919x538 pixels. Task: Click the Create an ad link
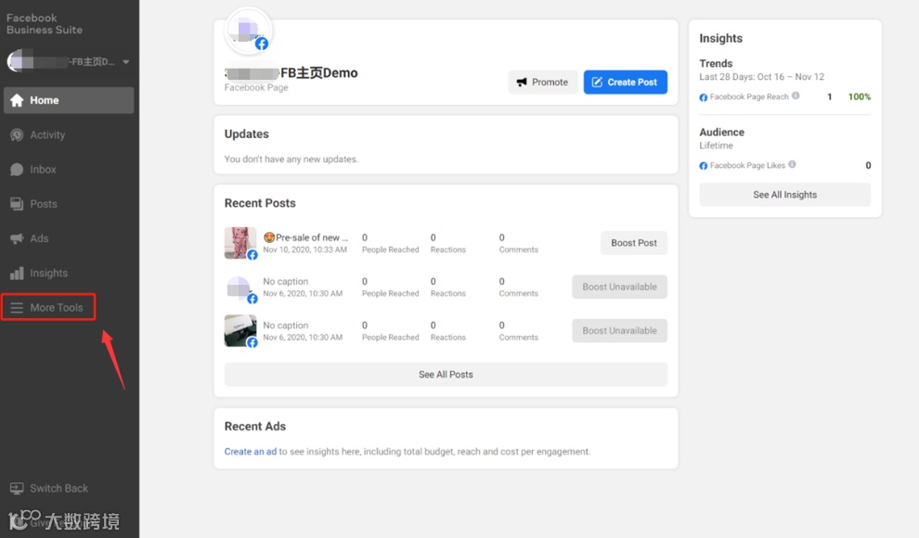[x=251, y=452]
